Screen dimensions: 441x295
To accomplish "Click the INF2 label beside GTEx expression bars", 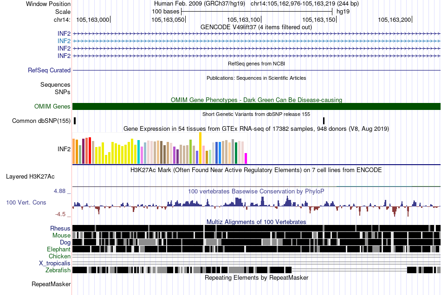I will (64, 149).
